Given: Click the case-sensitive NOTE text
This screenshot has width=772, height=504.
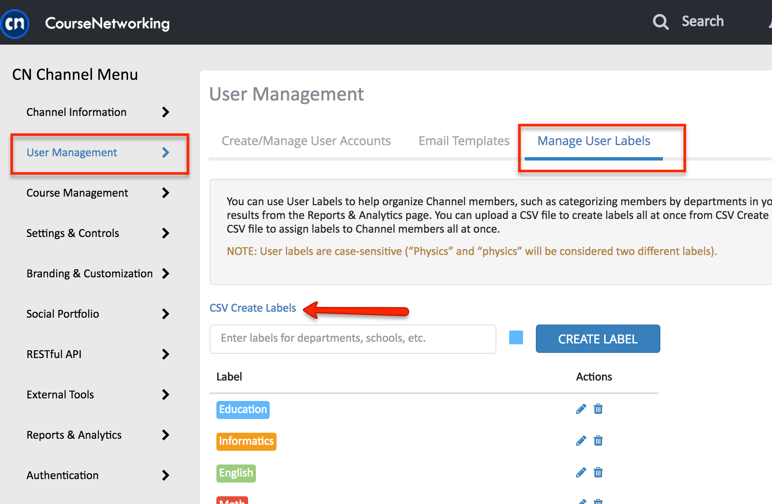Looking at the screenshot, I should click(472, 251).
